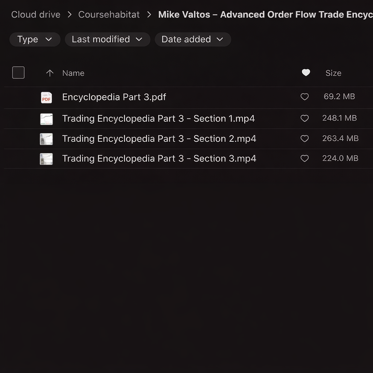The height and width of the screenshot is (373, 373).
Task: Click the PDF icon for Encyclopedia Part 3.pdf
Action: (46, 97)
